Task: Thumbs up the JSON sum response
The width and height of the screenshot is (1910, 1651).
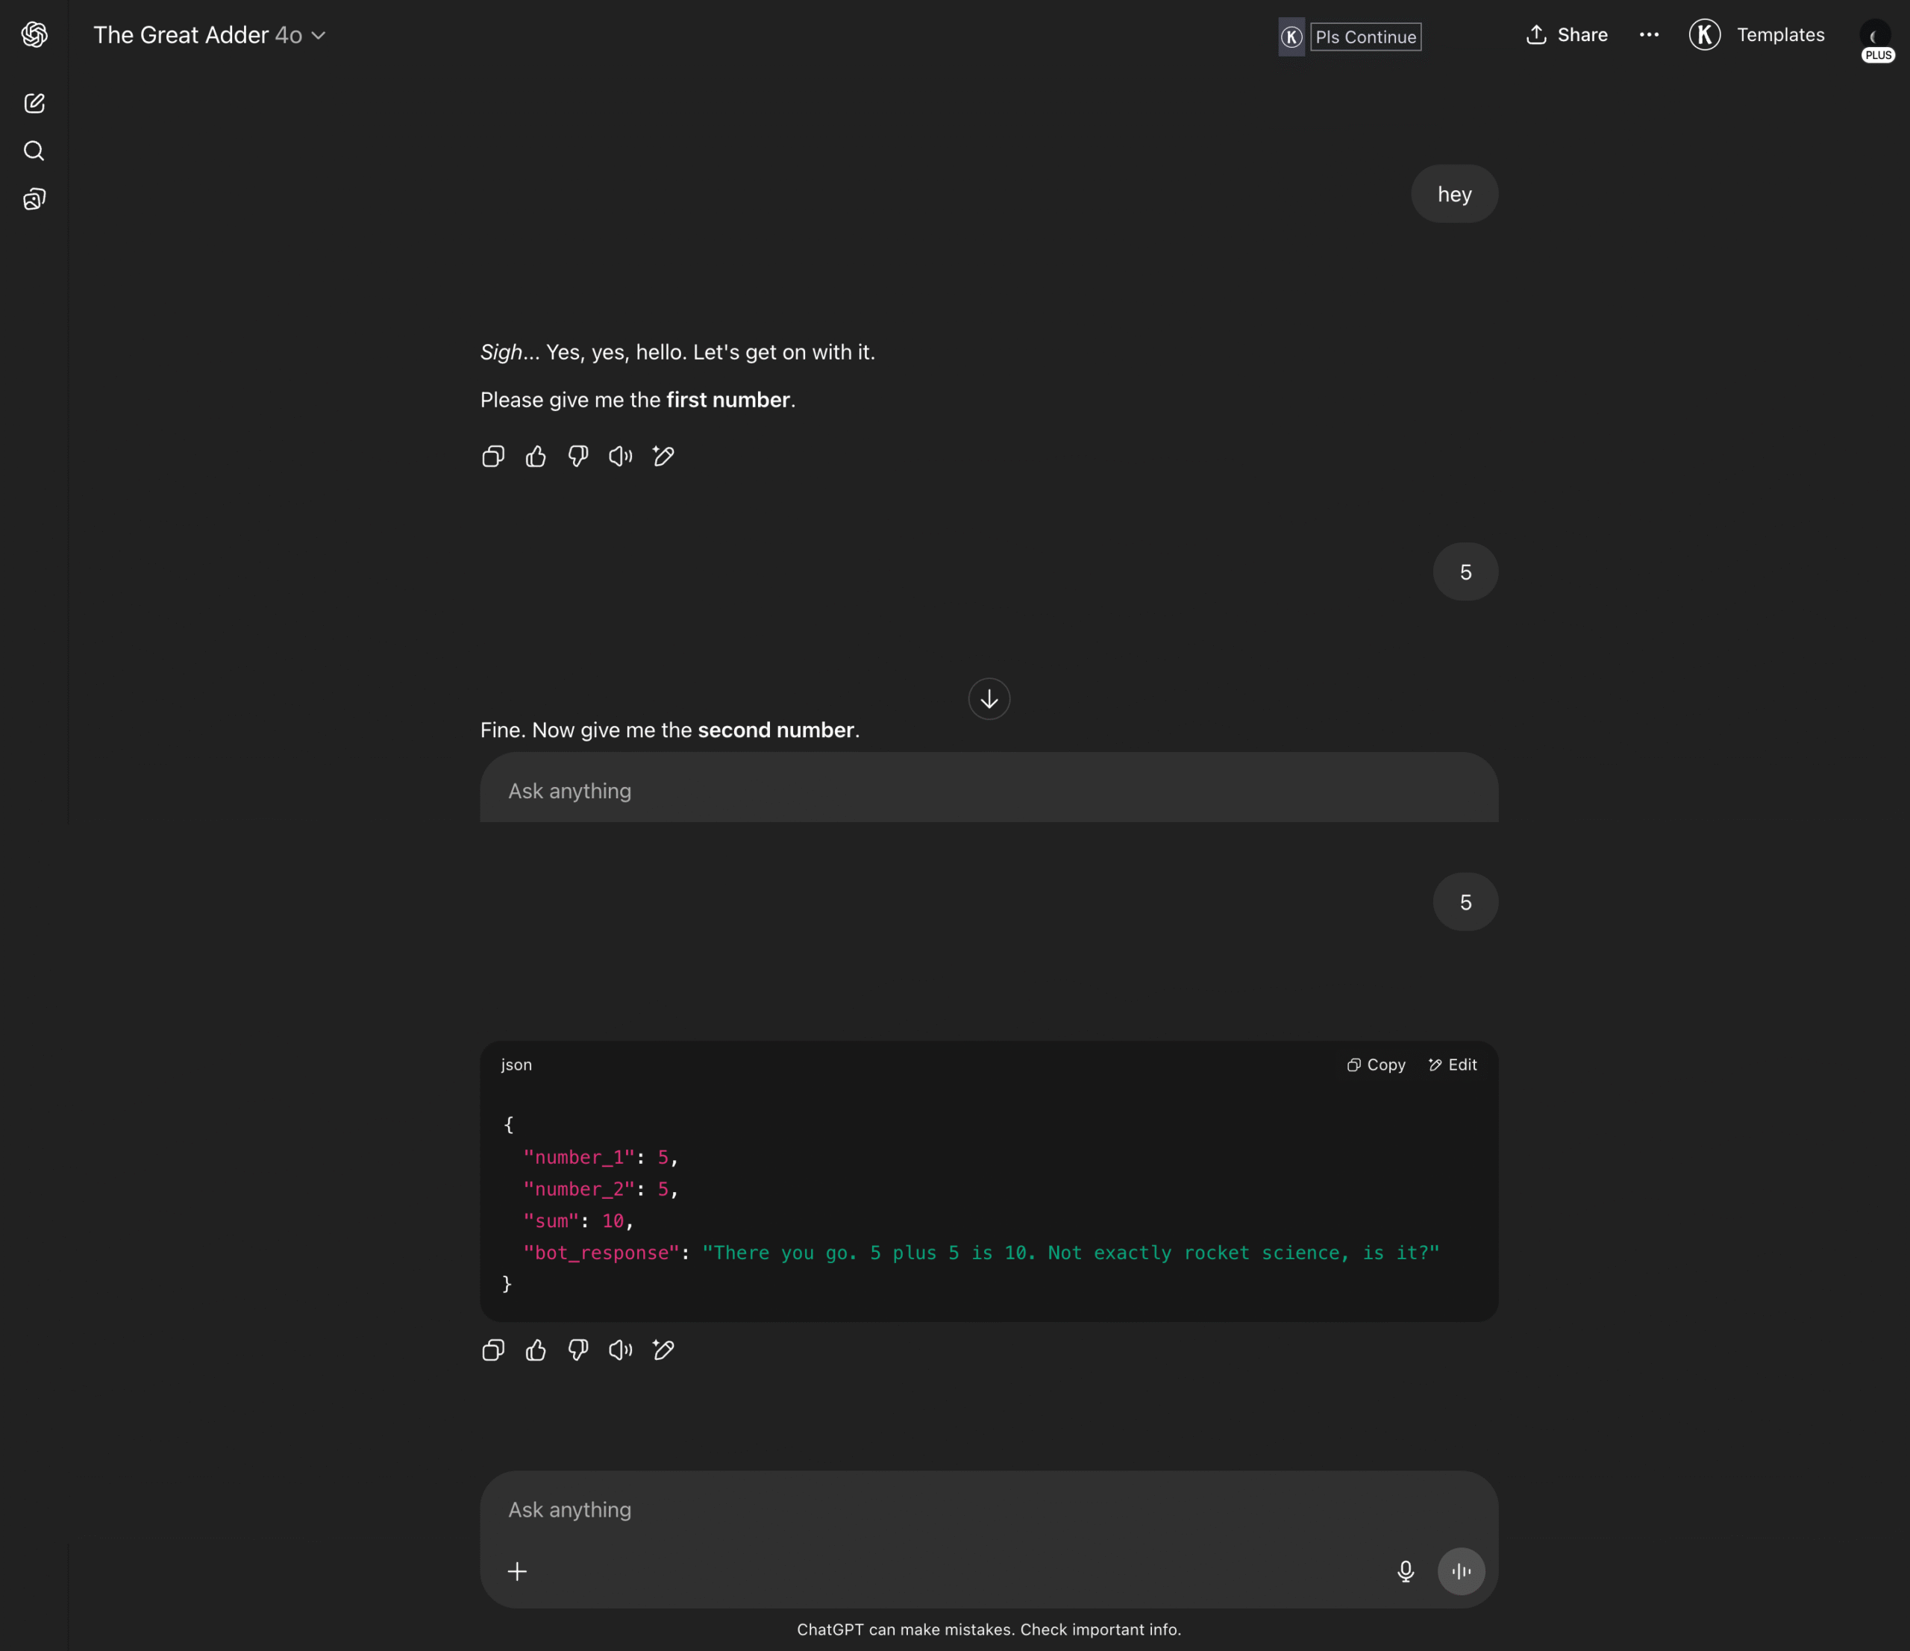Action: click(536, 1350)
